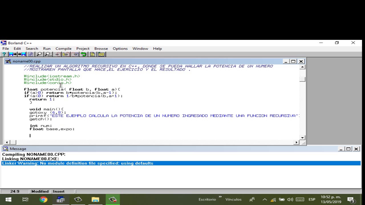Image resolution: width=365 pixels, height=205 pixels.
Task: Open the Windows Start menu
Action: [x=8, y=200]
